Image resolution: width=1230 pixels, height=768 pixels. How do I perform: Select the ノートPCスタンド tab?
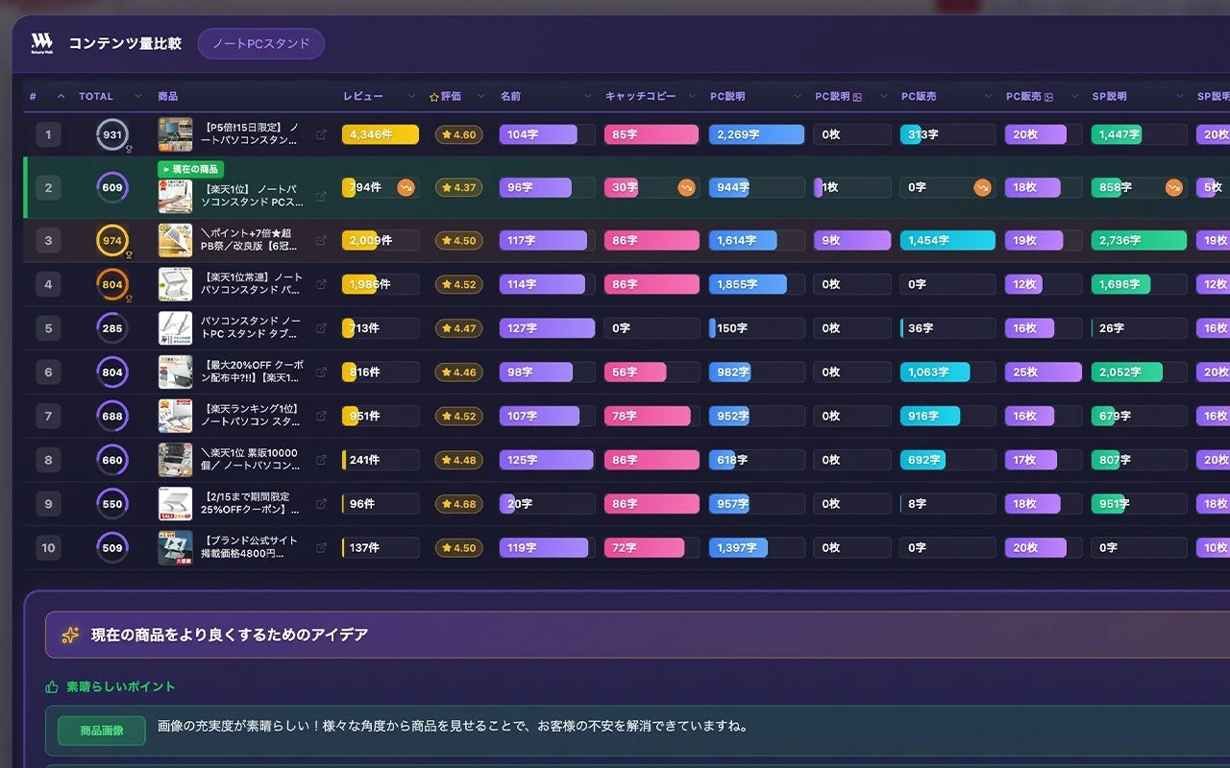coord(260,43)
